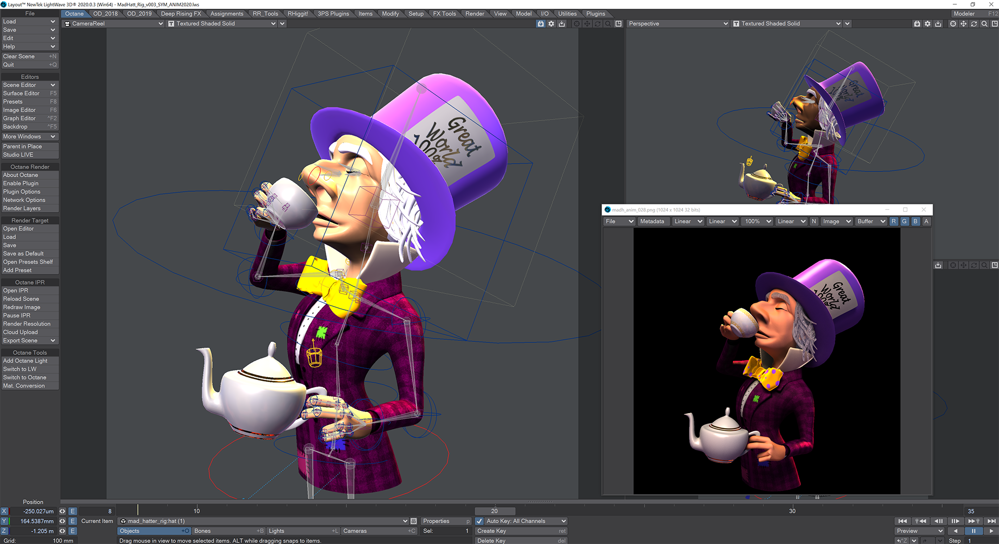Toggle G channel in image viewer

[x=904, y=221]
